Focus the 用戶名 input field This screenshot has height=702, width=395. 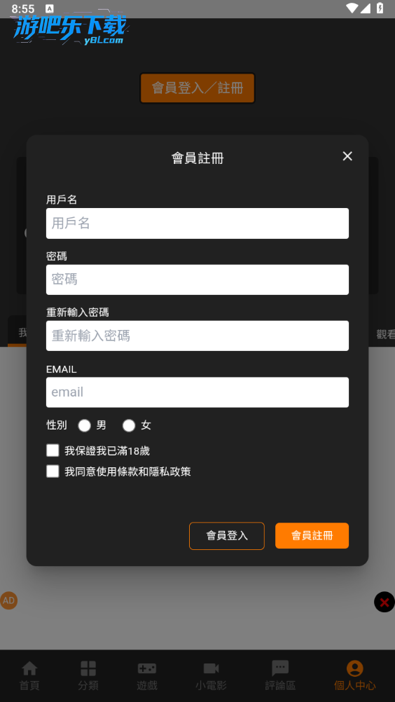(197, 223)
